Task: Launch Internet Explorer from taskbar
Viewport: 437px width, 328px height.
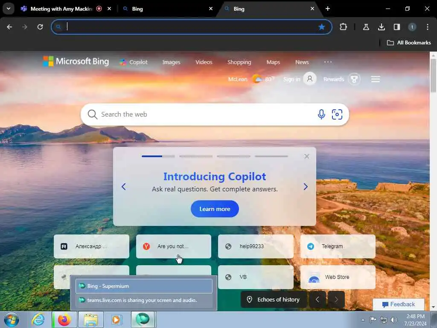Action: [x=38, y=319]
